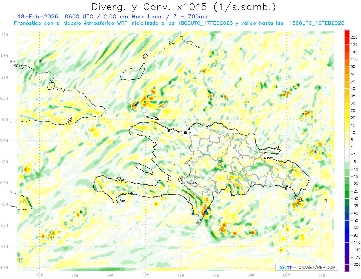Click the '1800UTC_17FEB2026' initialization time
Image resolution: width=361 pixels, height=279 pixels.
coord(205,23)
